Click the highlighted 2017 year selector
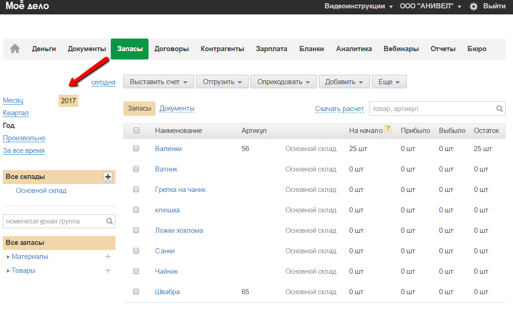 (68, 100)
